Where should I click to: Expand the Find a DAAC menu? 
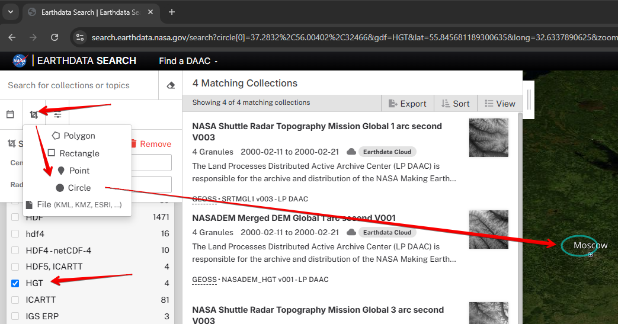point(188,61)
